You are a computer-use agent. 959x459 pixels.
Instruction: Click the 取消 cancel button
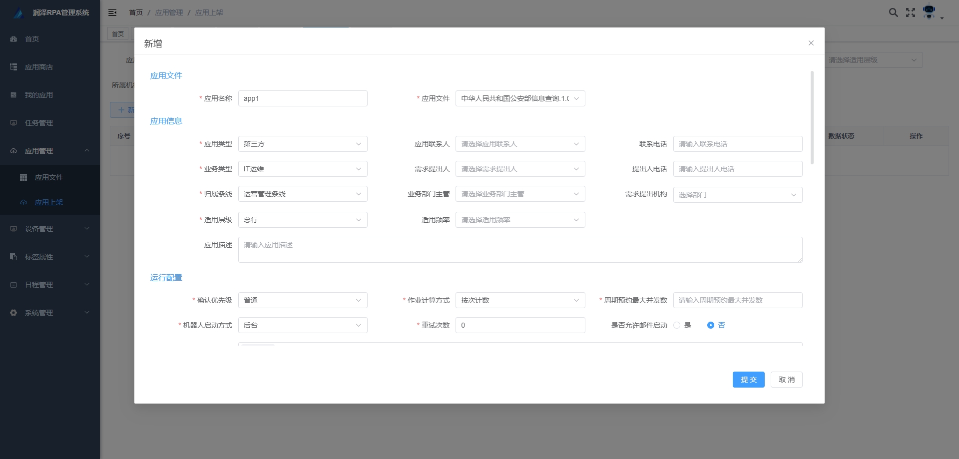[x=786, y=380]
